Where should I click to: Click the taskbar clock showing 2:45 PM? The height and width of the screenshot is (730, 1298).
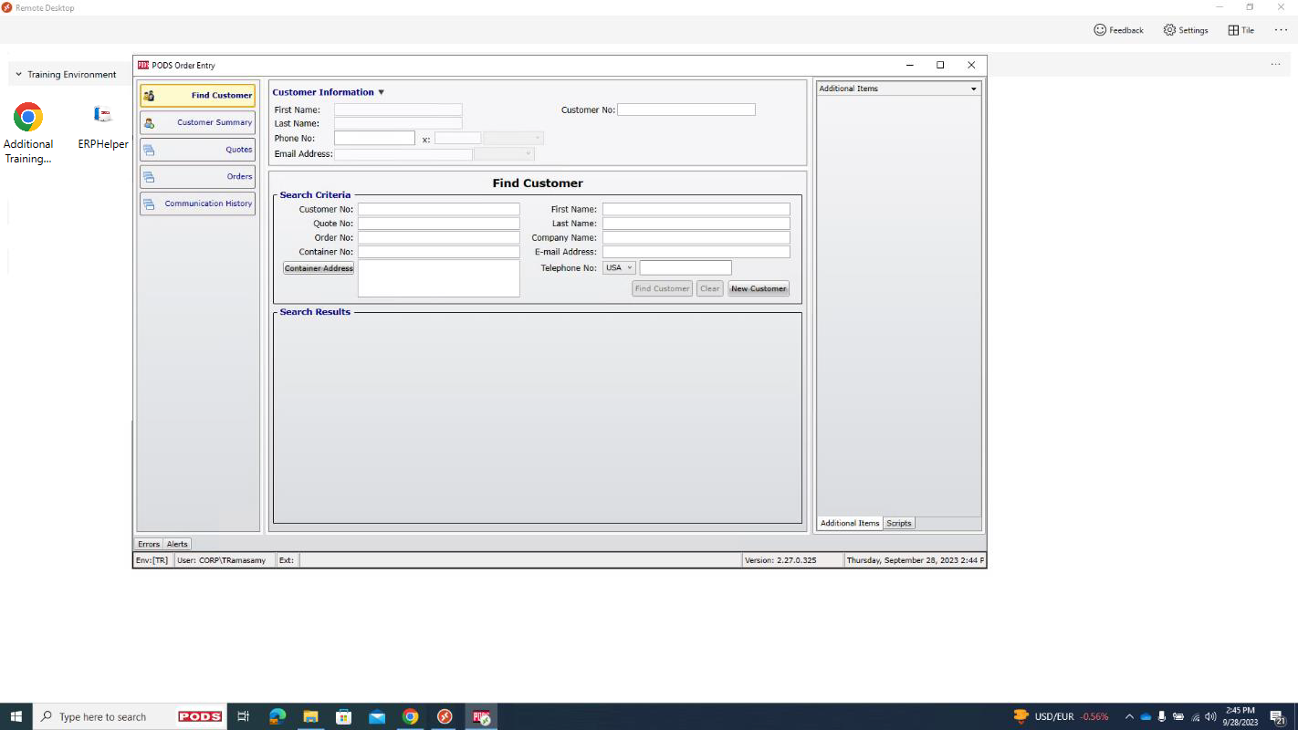(x=1240, y=716)
